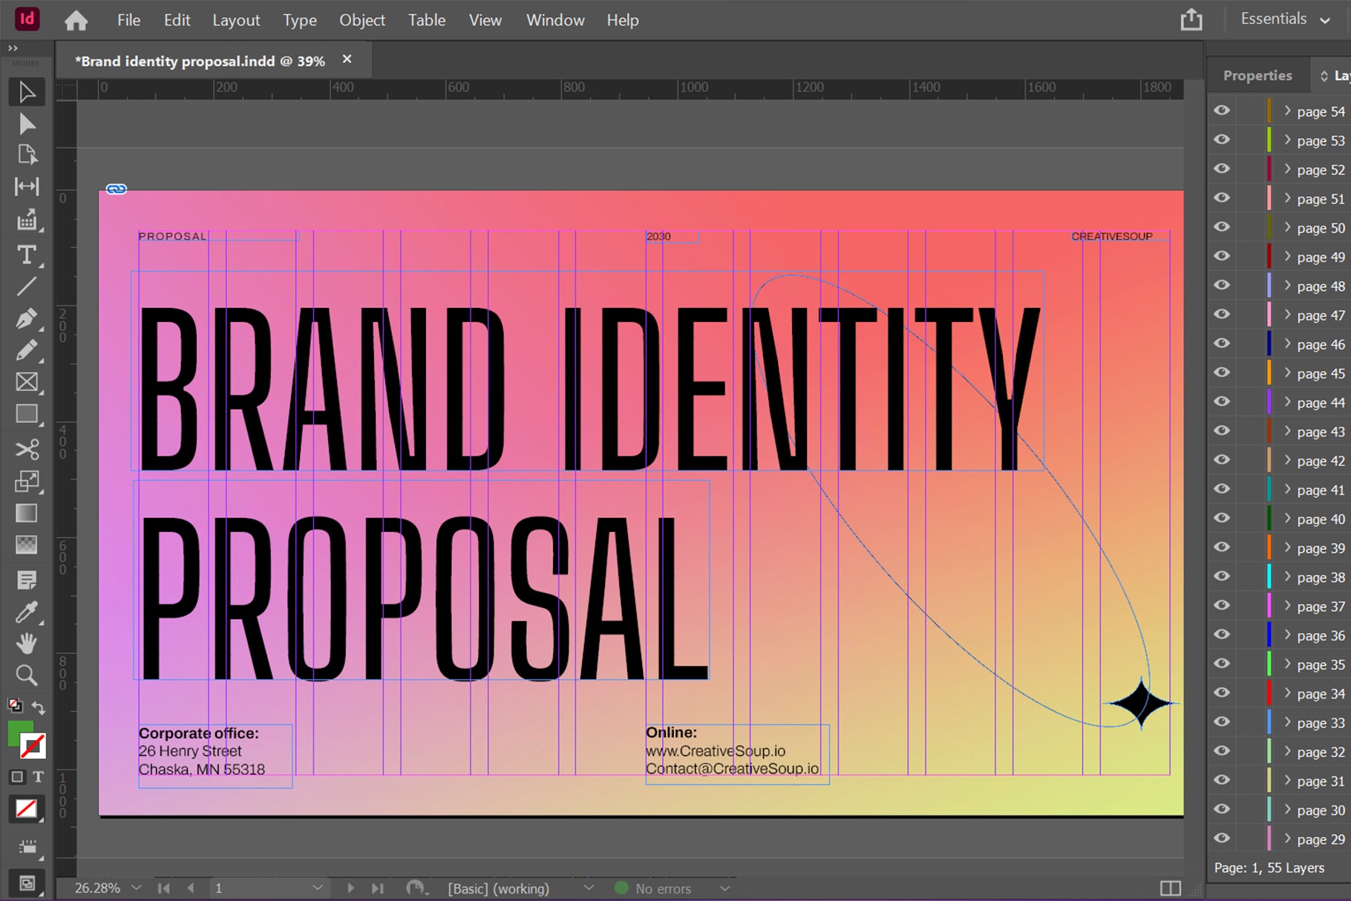The image size is (1351, 901).
Task: Select the Hand tool
Action: [x=27, y=643]
